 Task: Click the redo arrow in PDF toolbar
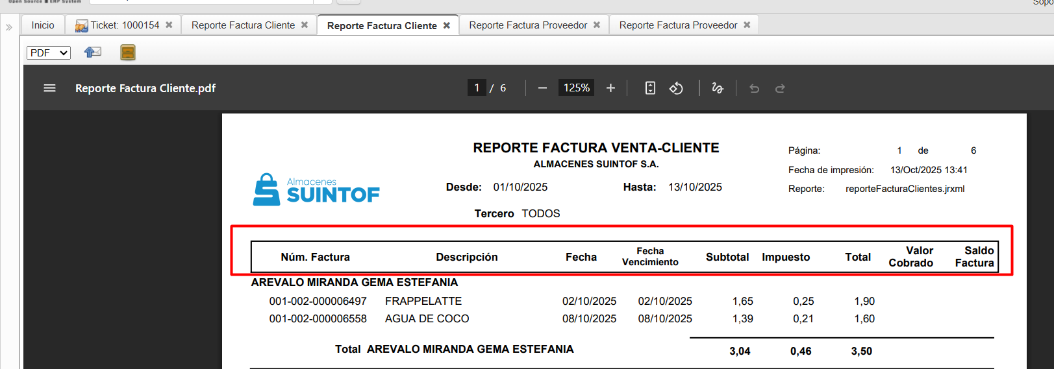tap(780, 88)
